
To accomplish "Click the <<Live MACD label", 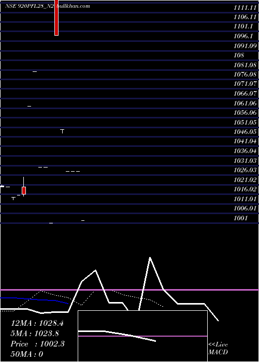I will coord(218,348).
